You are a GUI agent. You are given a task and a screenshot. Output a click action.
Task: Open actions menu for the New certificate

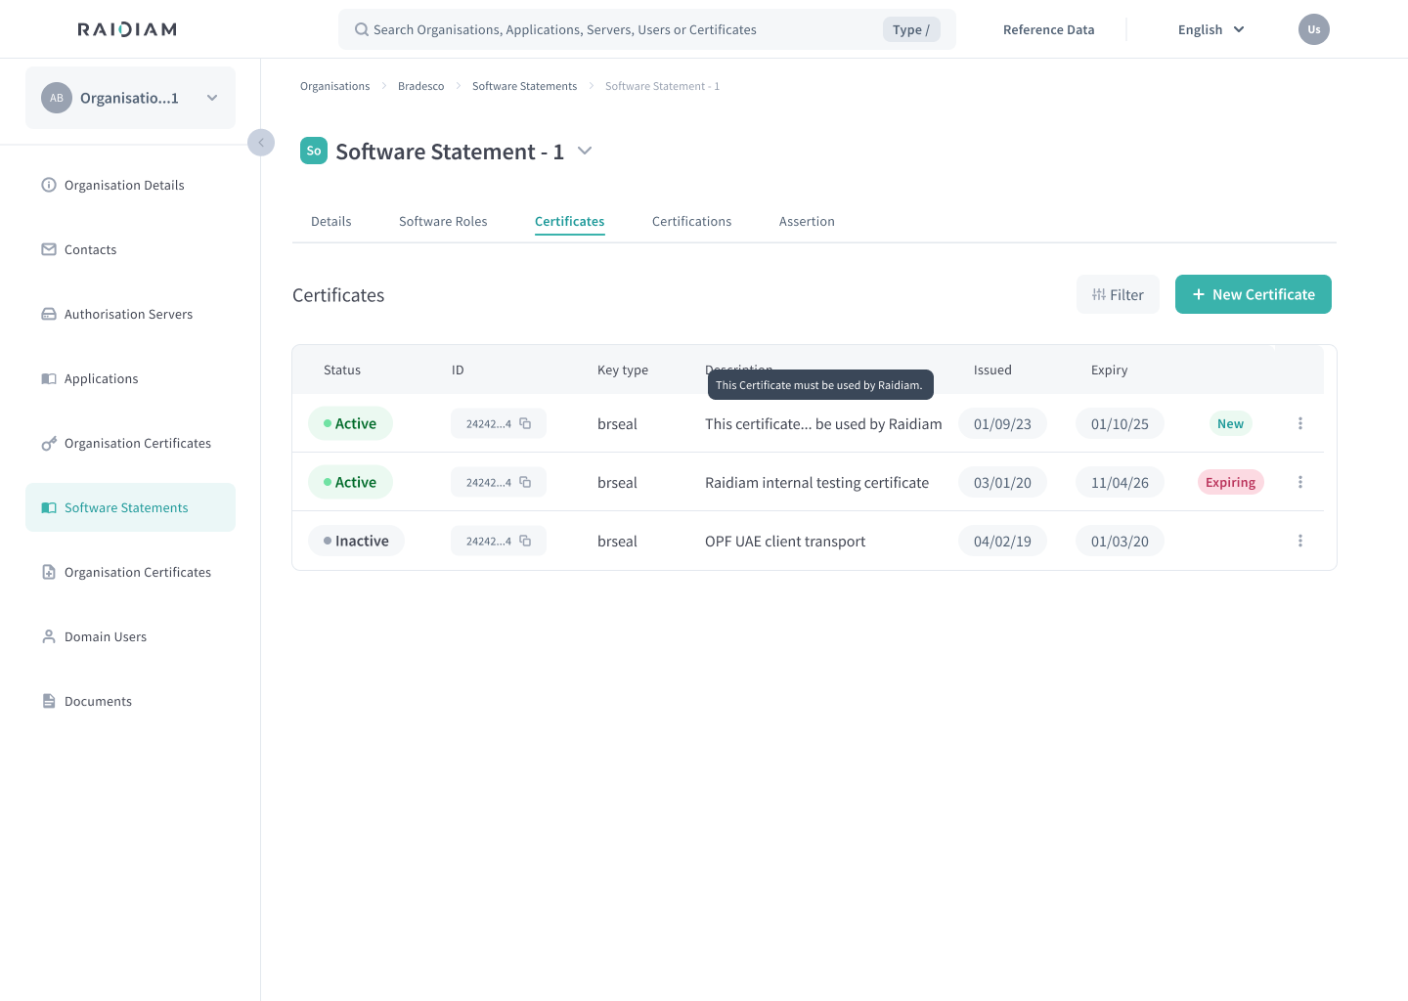click(1299, 423)
